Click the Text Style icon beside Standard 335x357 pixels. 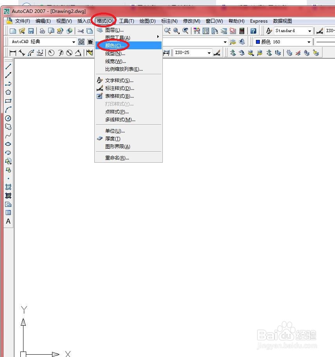[x=269, y=31]
